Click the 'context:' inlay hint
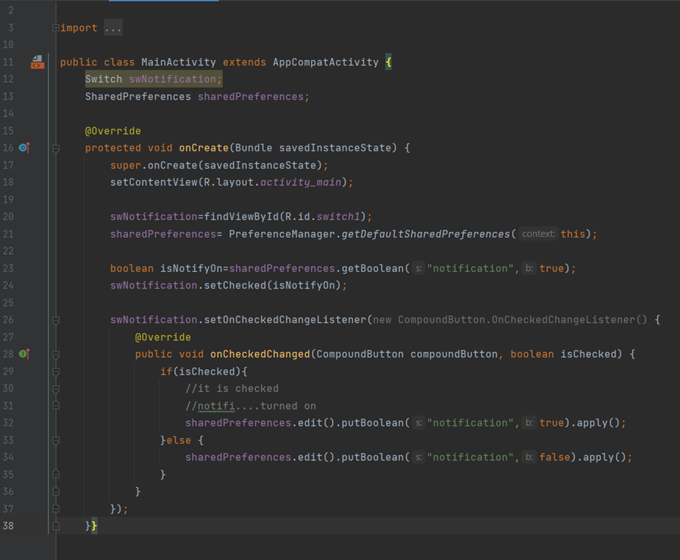 (538, 234)
